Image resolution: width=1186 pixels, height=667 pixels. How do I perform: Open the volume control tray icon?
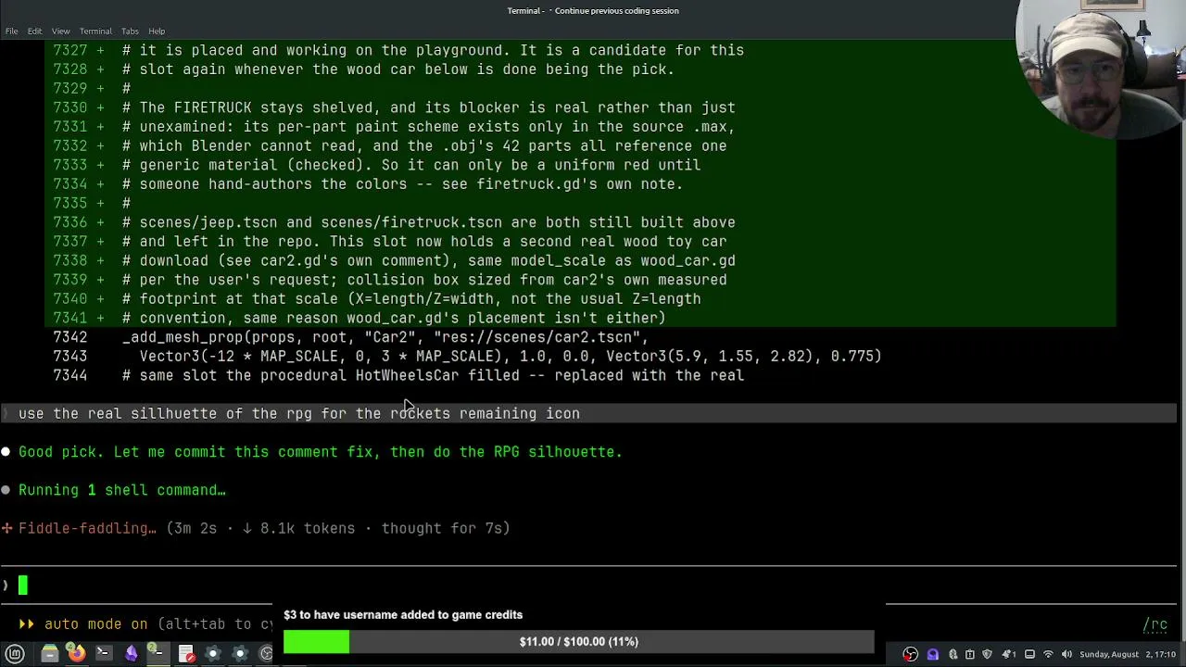[1066, 654]
